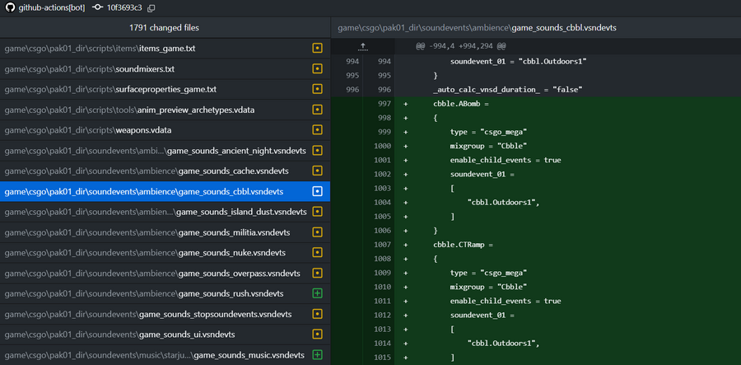Click new line number 997
Screen dimensions: 741x365
coord(384,104)
